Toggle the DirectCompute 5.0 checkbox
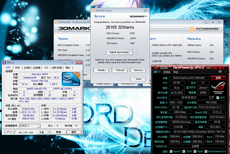The image size is (230, 154). (x=206, y=151)
